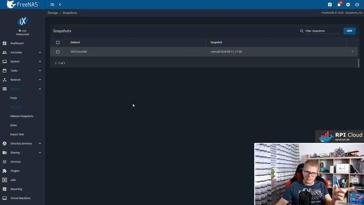Click the System laptop icon
The width and height of the screenshot is (364, 205).
[x=5, y=61]
